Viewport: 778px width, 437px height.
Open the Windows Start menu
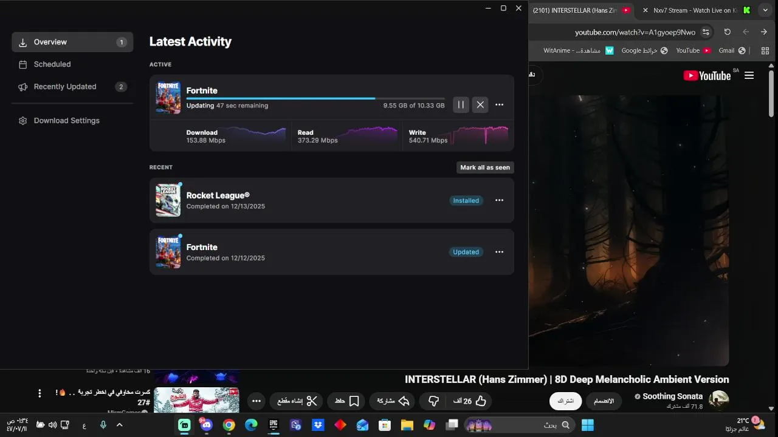pyautogui.click(x=588, y=425)
